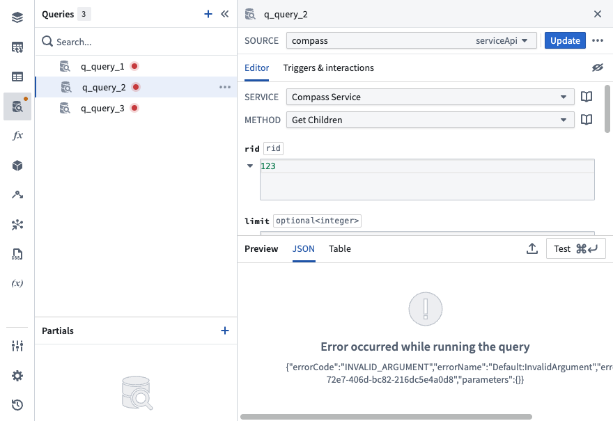Open the functions fx icon
The image size is (613, 421).
(x=17, y=136)
